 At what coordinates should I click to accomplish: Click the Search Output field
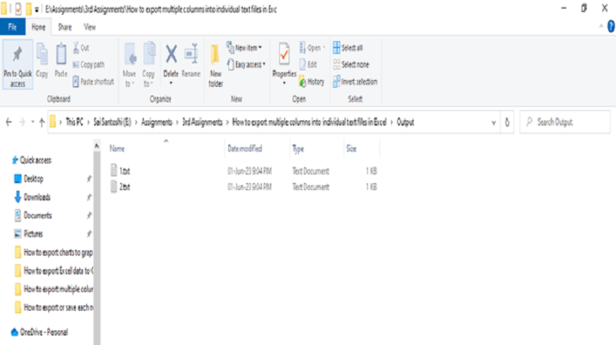click(565, 122)
